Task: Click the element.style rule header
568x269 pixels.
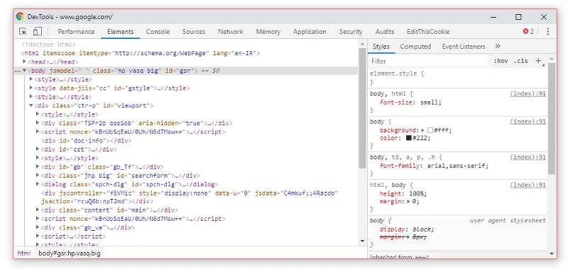Action: (397, 74)
